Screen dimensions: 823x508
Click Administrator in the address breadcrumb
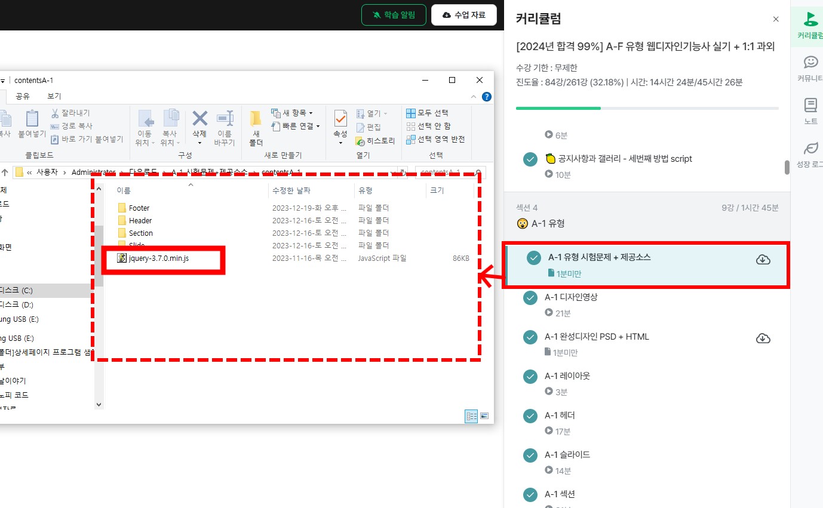93,173
